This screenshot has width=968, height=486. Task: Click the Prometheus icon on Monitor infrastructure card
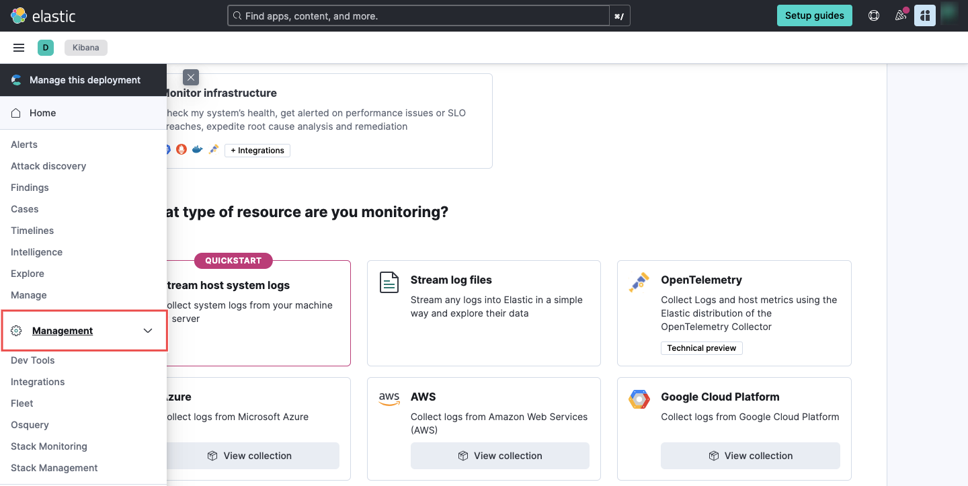point(182,149)
